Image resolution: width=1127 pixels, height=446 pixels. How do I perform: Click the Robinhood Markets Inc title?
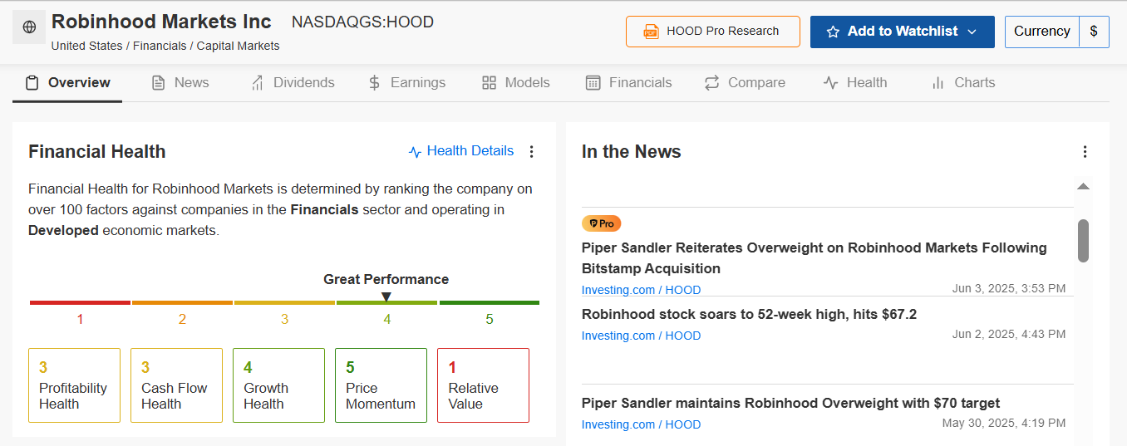coord(161,22)
